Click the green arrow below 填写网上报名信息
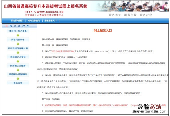This screenshot has height=116, width=170. click(x=18, y=35)
